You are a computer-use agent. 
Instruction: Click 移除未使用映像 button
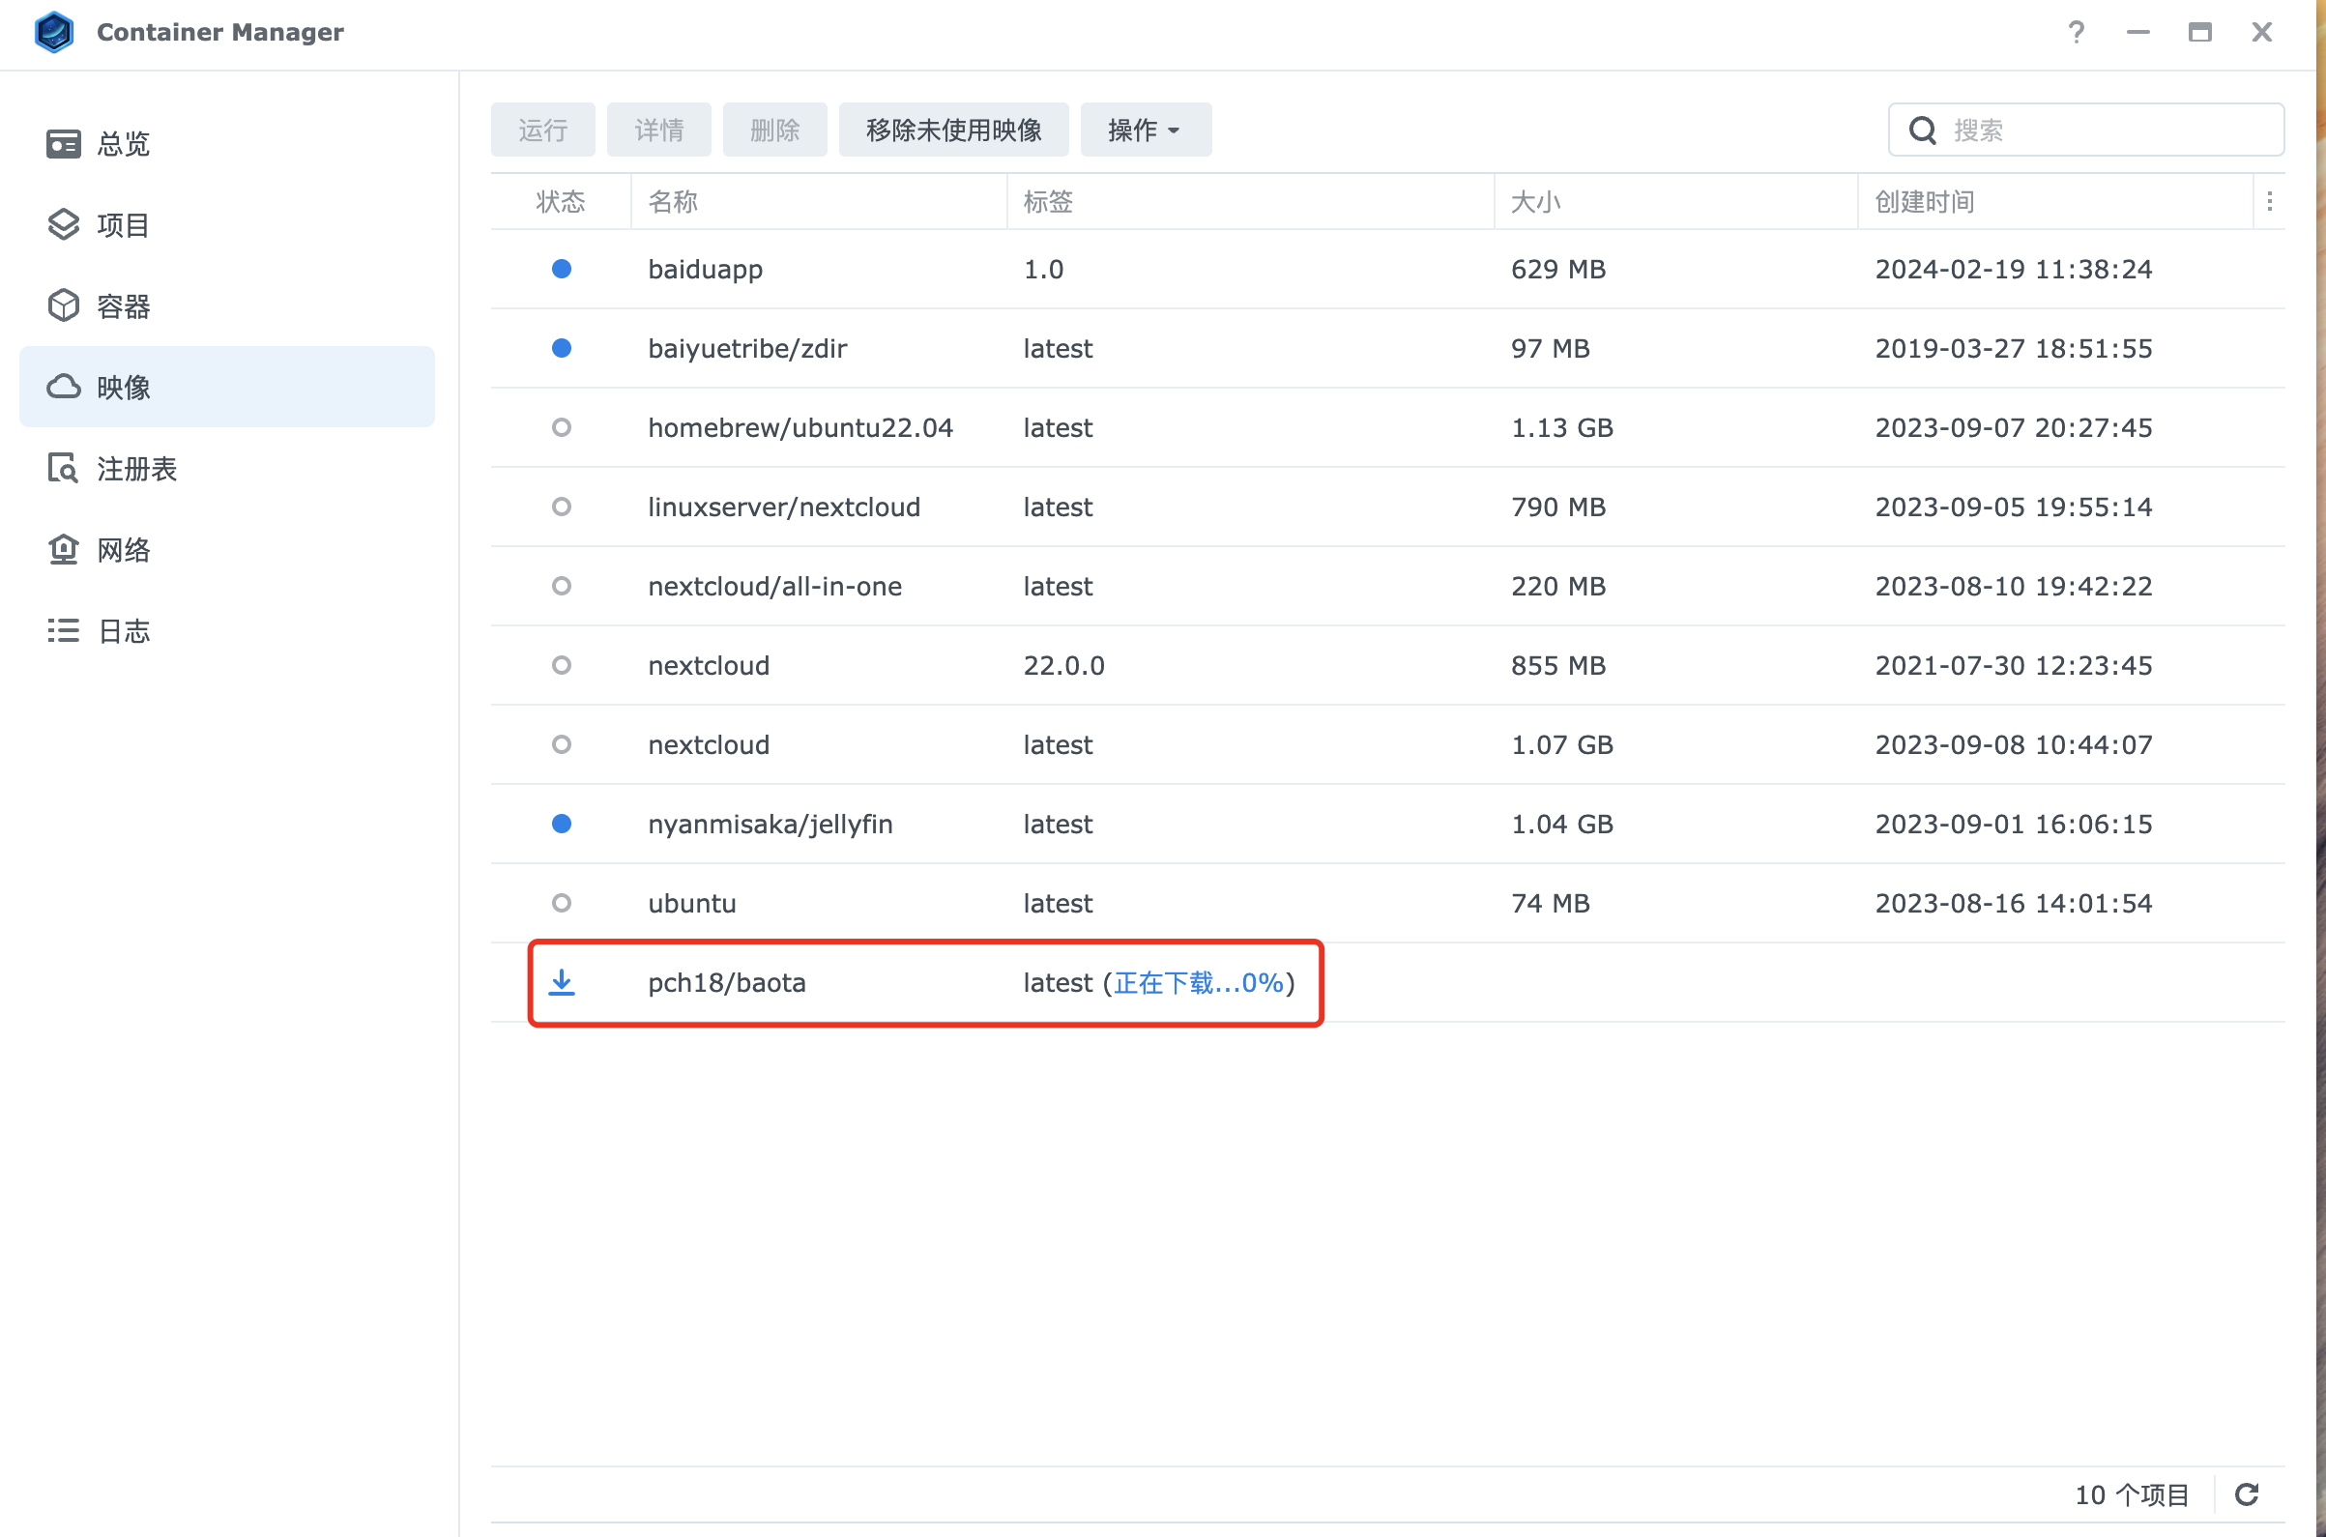[x=954, y=130]
